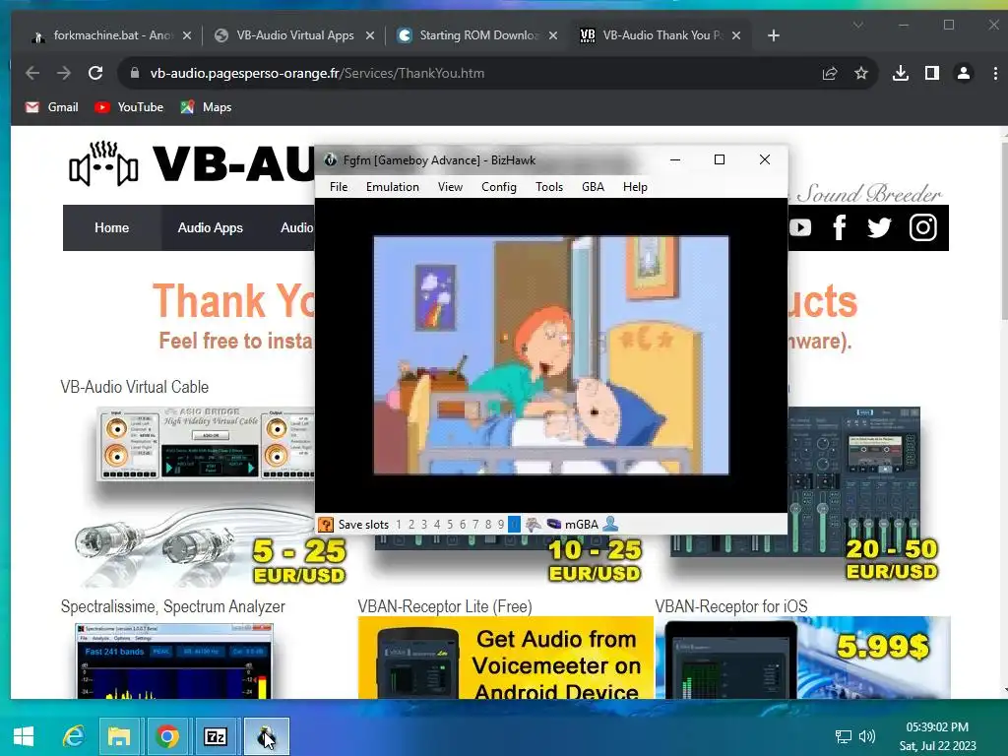This screenshot has width=1008, height=756.
Task: Reload the Chrome page
Action: [95, 73]
